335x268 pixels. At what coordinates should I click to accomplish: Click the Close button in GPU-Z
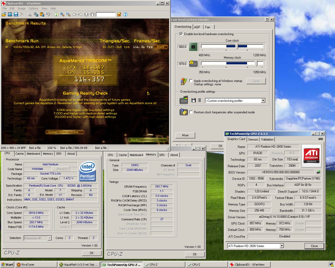tap(314, 246)
